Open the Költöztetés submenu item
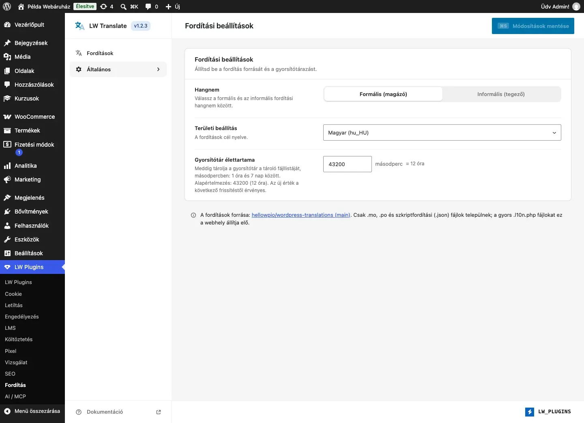Viewport: 584px width, 423px height. (19, 339)
